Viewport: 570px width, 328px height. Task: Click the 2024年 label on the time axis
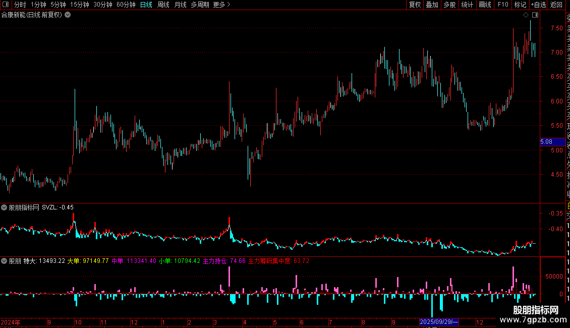(11, 322)
